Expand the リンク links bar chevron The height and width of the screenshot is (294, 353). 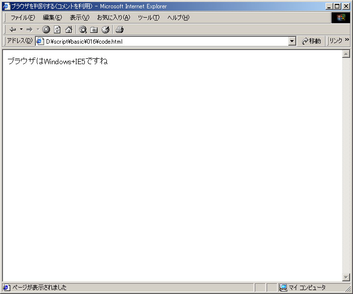coord(347,40)
